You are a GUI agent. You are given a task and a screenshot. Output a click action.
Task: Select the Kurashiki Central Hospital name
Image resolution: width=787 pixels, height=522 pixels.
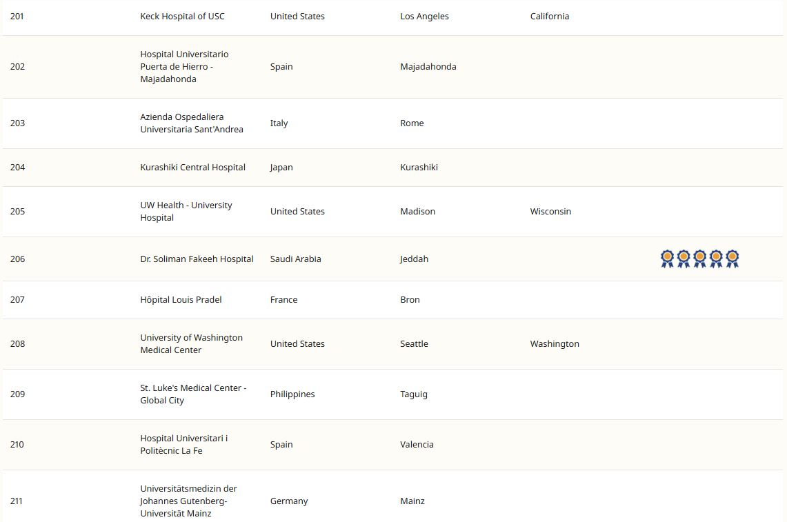tap(192, 168)
